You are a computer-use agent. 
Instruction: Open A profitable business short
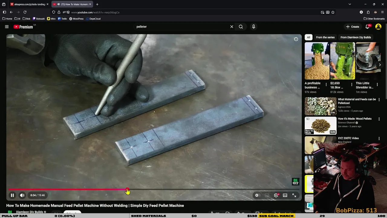(317, 61)
